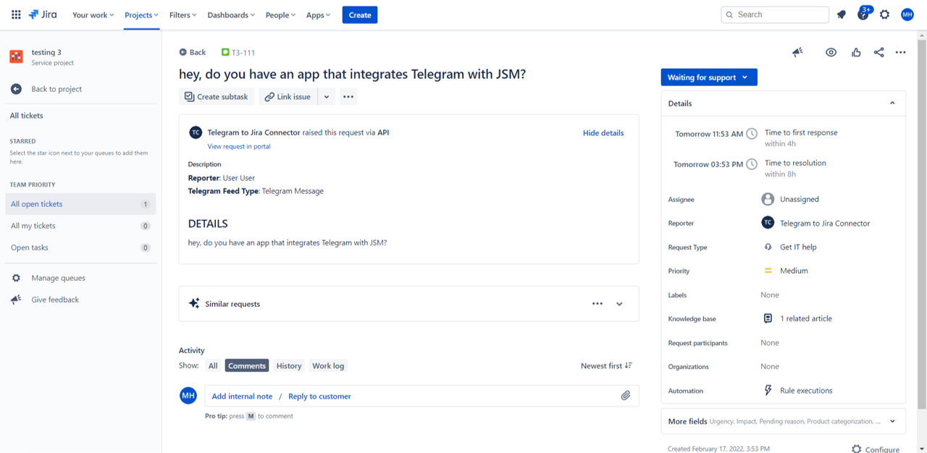927x453 pixels.
Task: Vote with the thumbs up icon
Action: pyautogui.click(x=856, y=52)
